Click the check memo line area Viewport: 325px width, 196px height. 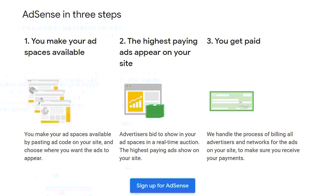pyautogui.click(x=220, y=108)
